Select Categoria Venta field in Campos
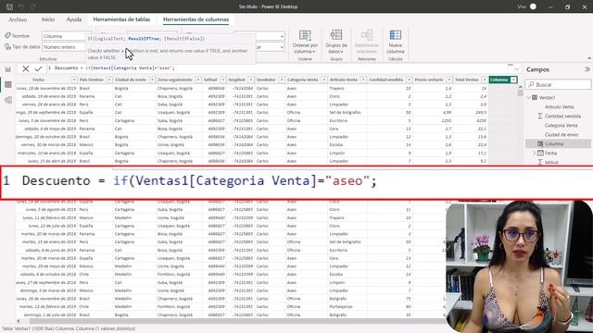This screenshot has height=333, width=593. tap(561, 126)
